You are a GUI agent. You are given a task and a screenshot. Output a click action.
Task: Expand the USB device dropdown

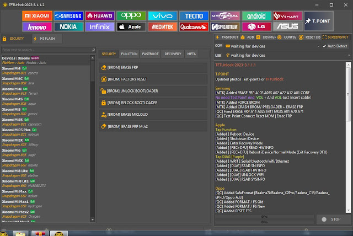(349, 55)
